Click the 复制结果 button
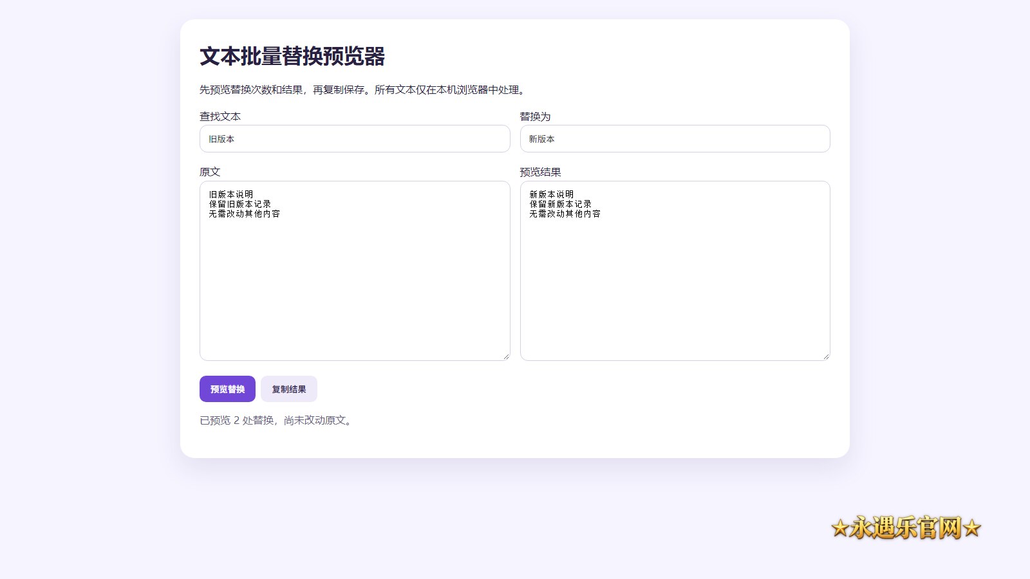The width and height of the screenshot is (1030, 579). [x=289, y=389]
